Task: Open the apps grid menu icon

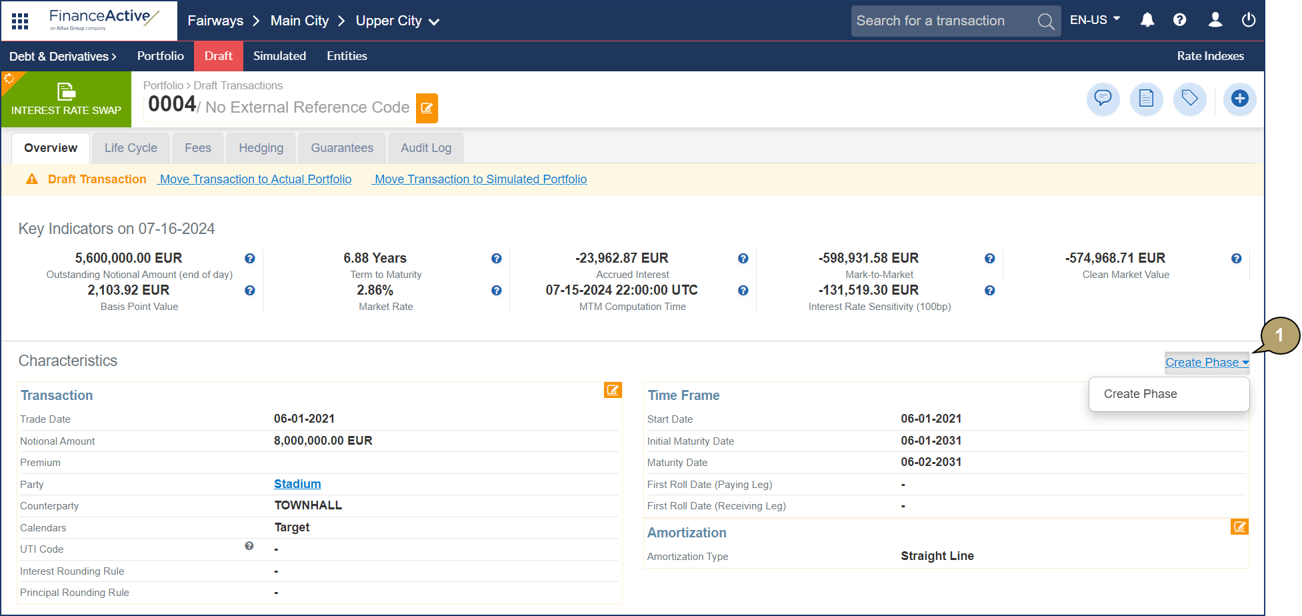Action: [x=20, y=21]
